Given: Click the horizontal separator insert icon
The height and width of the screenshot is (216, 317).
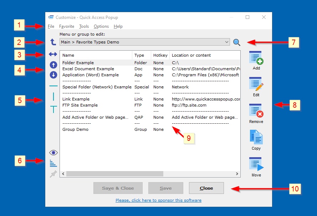Looking at the screenshot, I should [53, 86].
